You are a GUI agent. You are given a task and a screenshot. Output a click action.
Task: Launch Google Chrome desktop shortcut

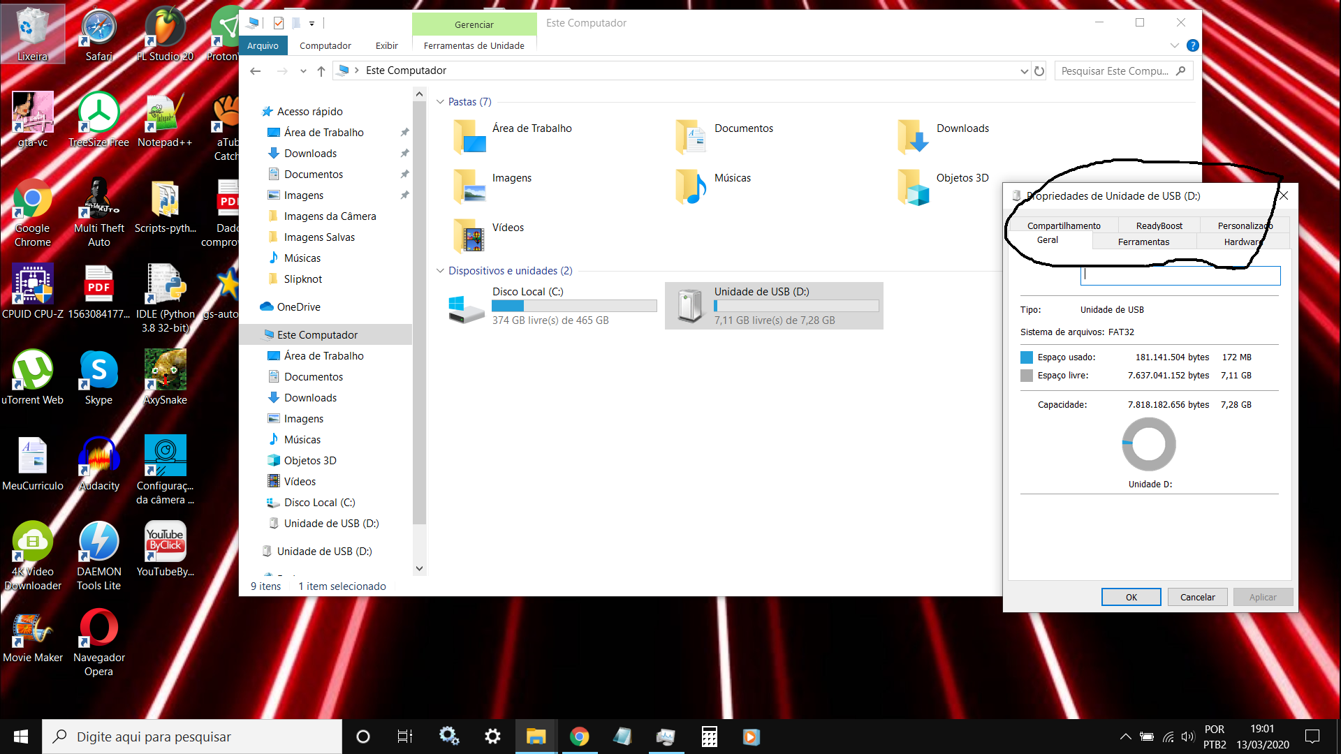point(33,212)
